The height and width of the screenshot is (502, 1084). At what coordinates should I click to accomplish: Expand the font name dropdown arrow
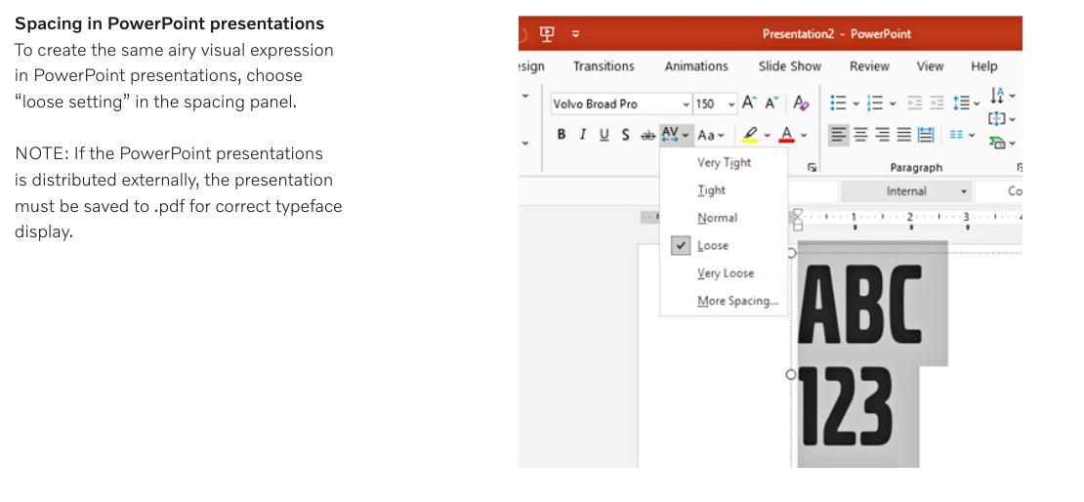pyautogui.click(x=686, y=105)
